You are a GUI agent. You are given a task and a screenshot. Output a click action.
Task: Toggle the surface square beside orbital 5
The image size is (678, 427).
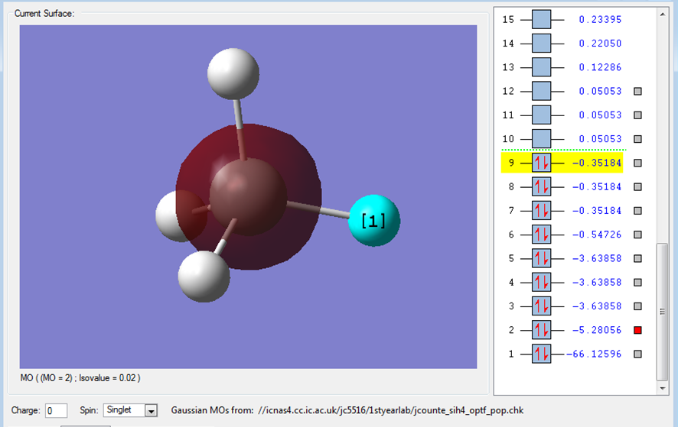637,258
